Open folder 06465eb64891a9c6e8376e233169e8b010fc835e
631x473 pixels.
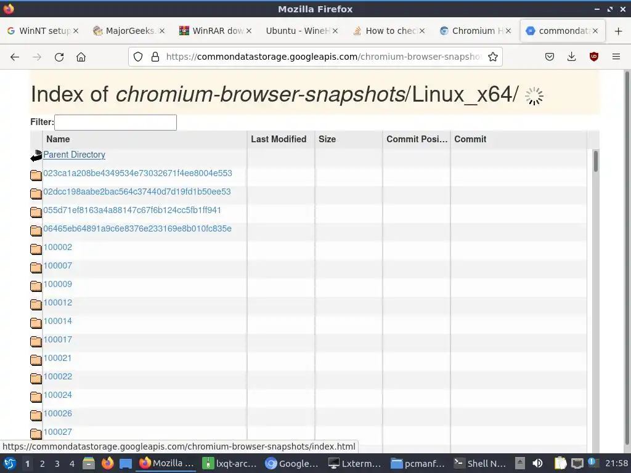tap(137, 229)
